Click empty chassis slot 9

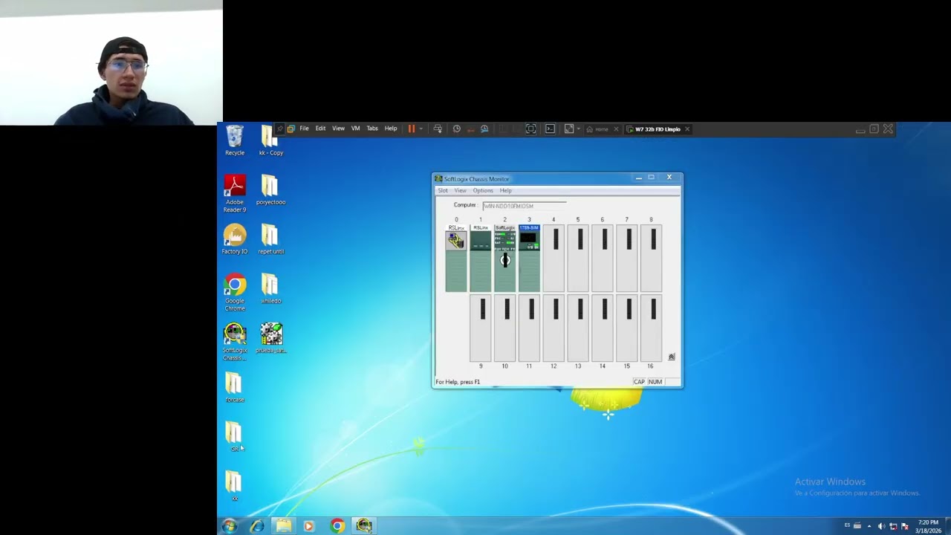pos(481,328)
